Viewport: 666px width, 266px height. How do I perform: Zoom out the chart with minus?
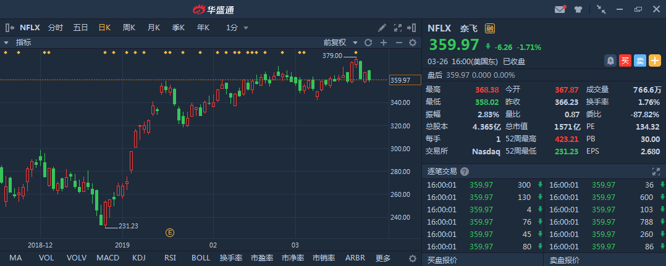click(398, 43)
